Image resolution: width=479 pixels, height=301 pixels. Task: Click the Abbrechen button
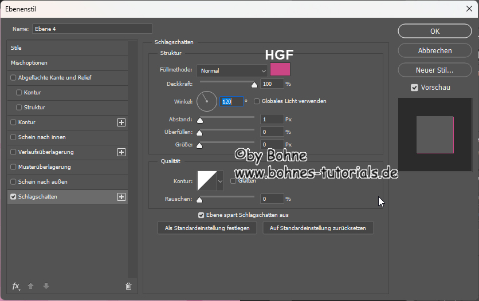click(435, 51)
